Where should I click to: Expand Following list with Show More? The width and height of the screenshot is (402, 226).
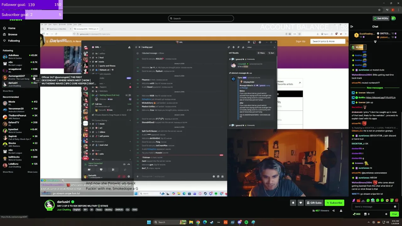click(x=8, y=91)
